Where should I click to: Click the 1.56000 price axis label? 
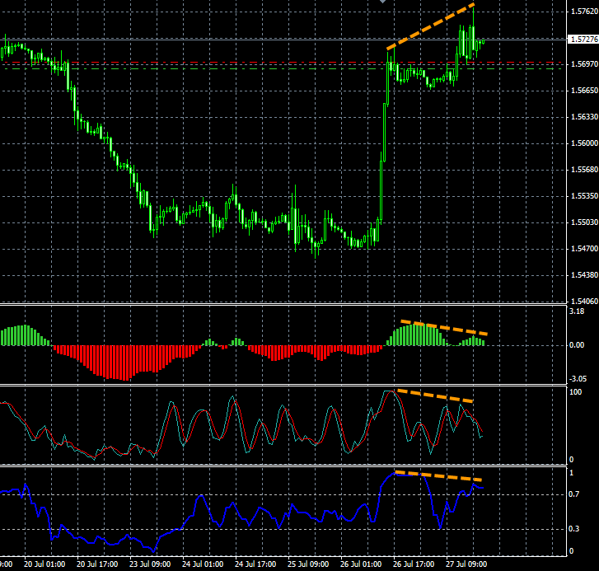coord(584,143)
